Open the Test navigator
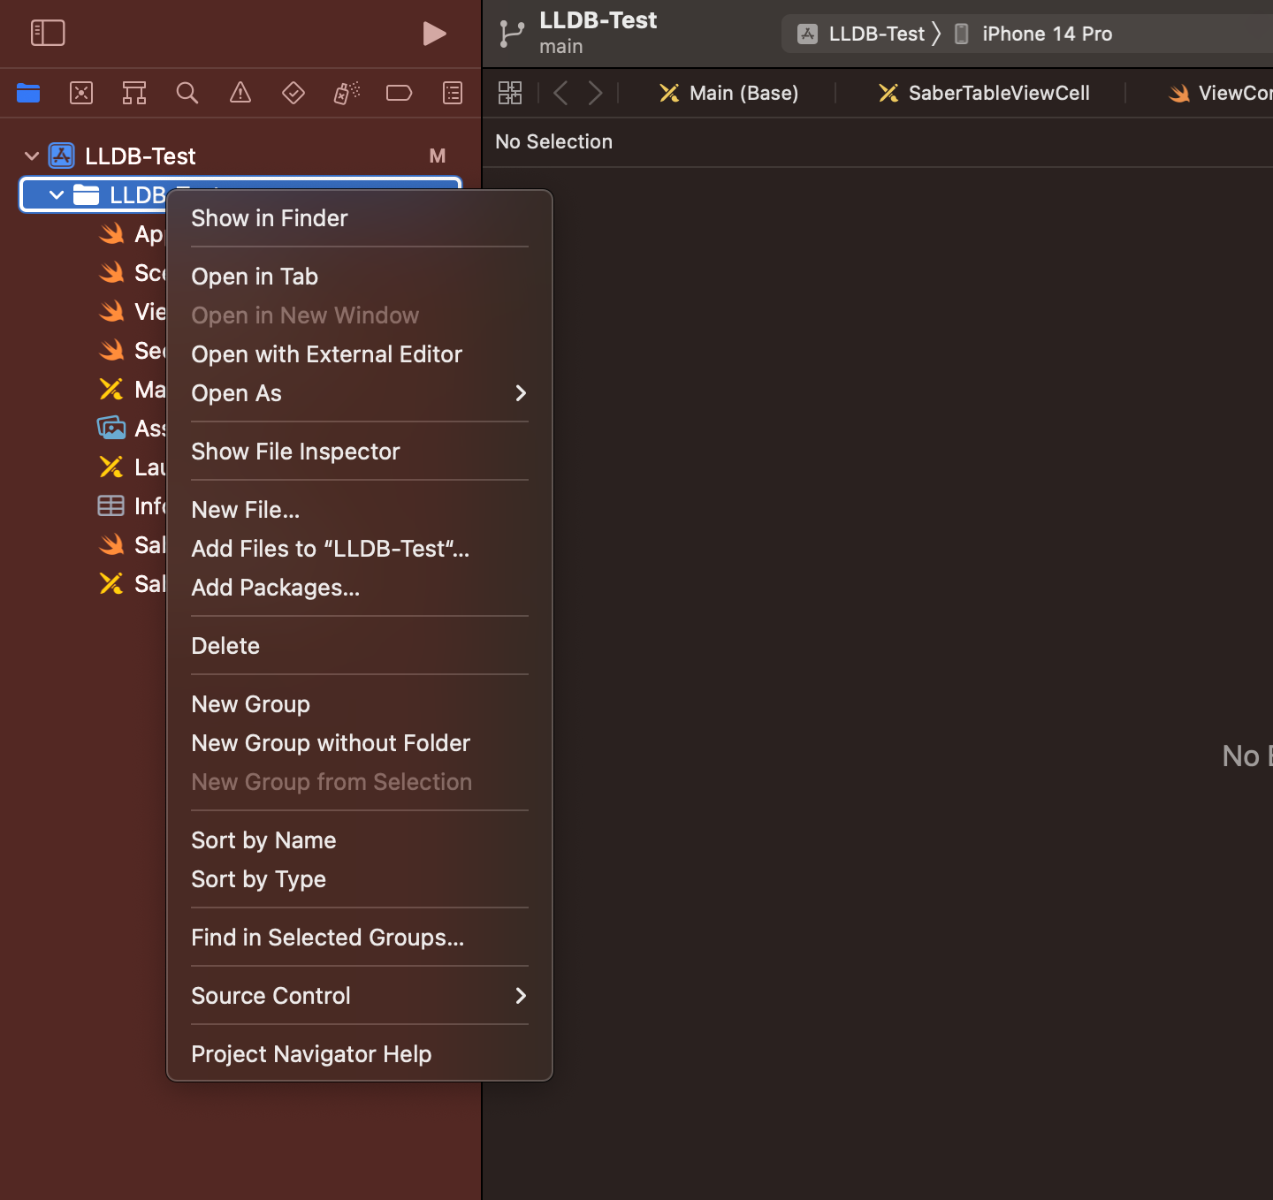 (293, 93)
